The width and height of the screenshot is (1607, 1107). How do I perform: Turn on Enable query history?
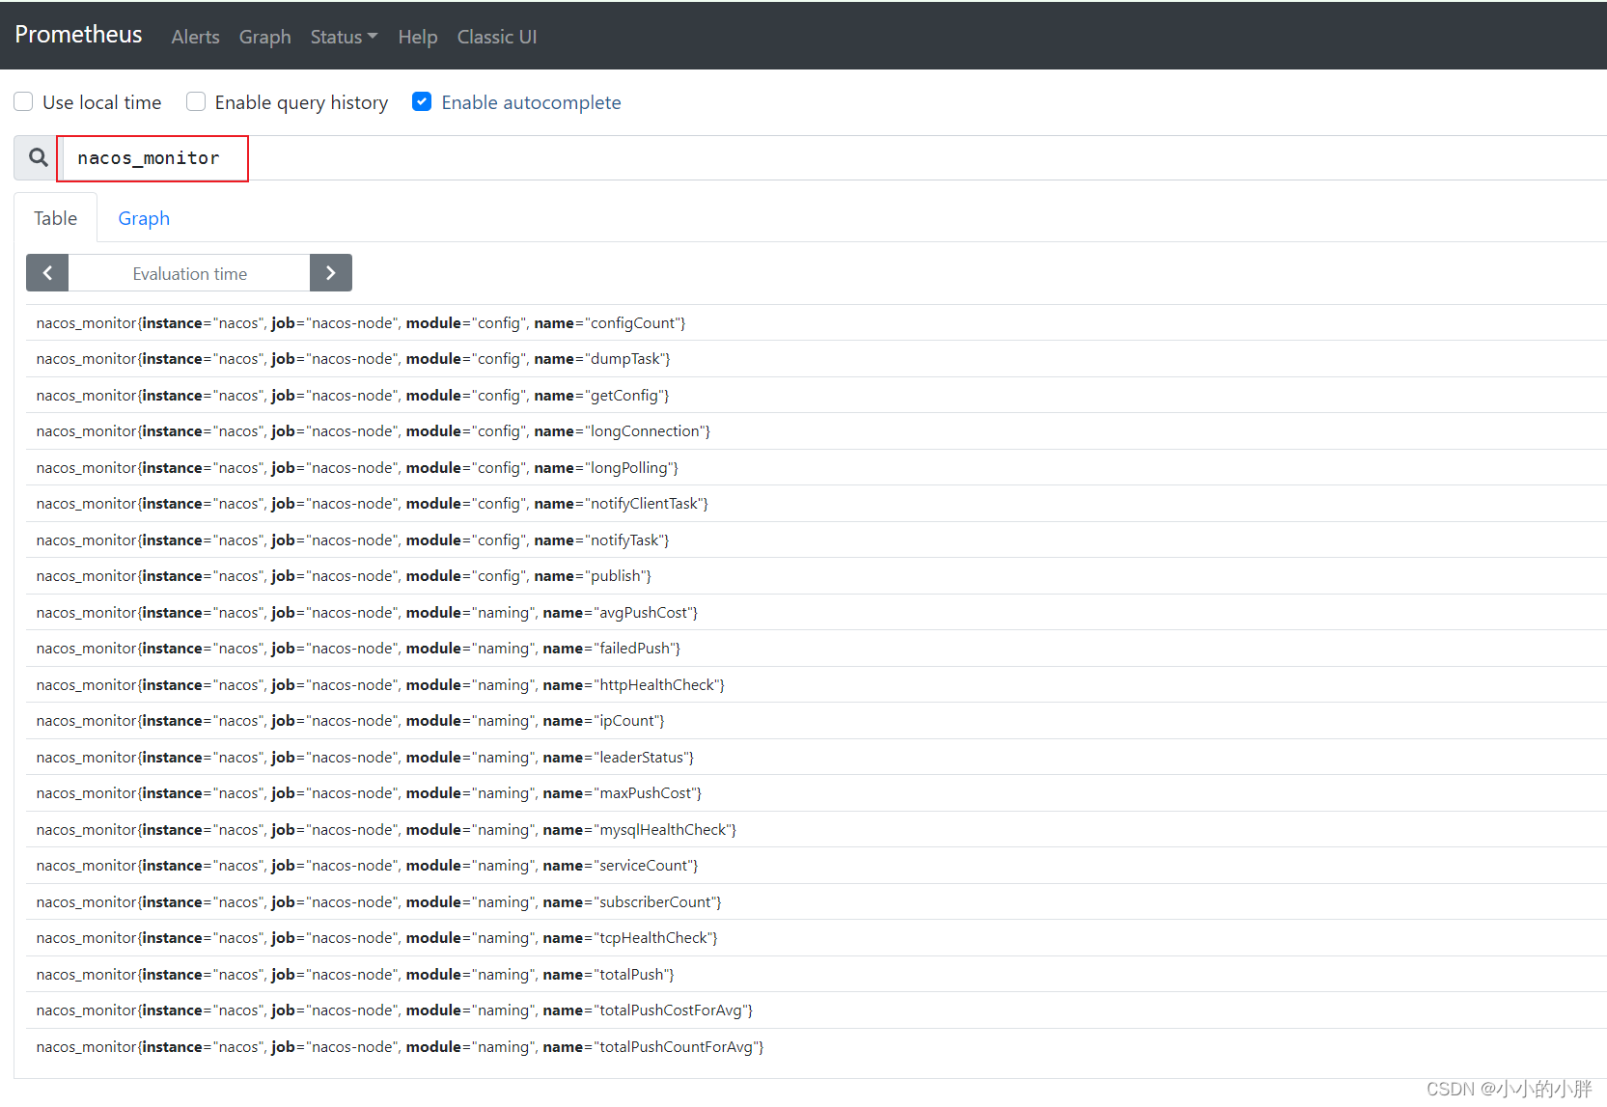[196, 101]
